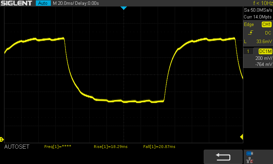Click the 200 mV/ vertical scale

(263, 58)
